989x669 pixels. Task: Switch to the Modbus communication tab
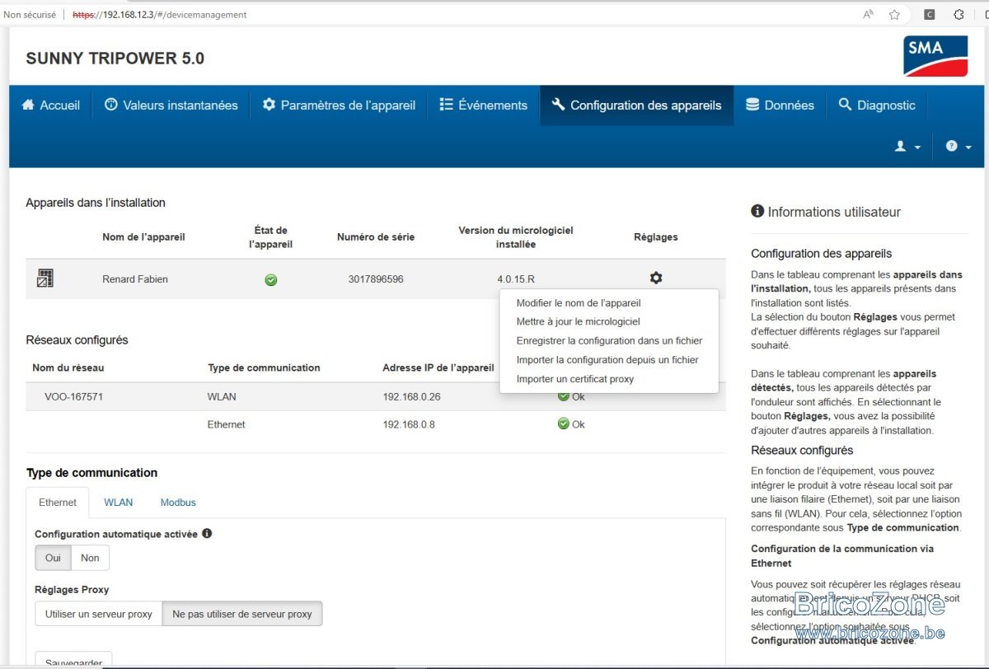(x=178, y=503)
